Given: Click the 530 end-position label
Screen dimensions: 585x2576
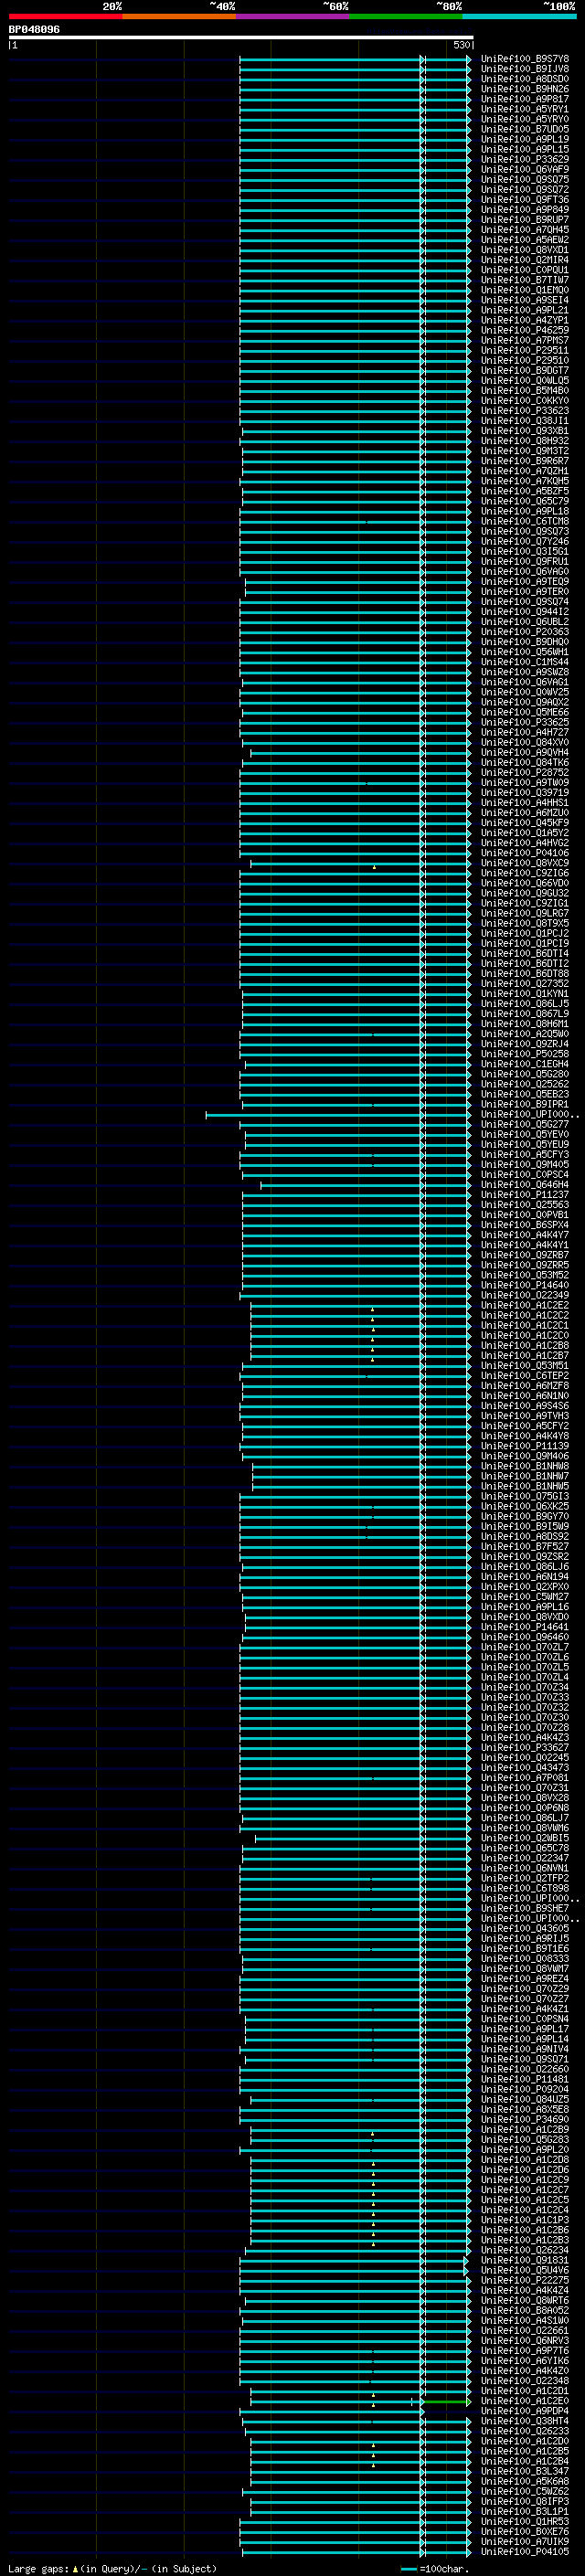Looking at the screenshot, I should (x=461, y=45).
